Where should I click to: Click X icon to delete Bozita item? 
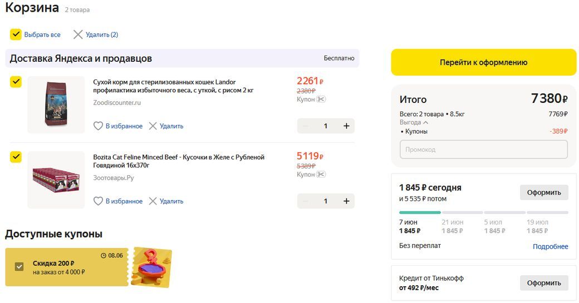coord(153,201)
